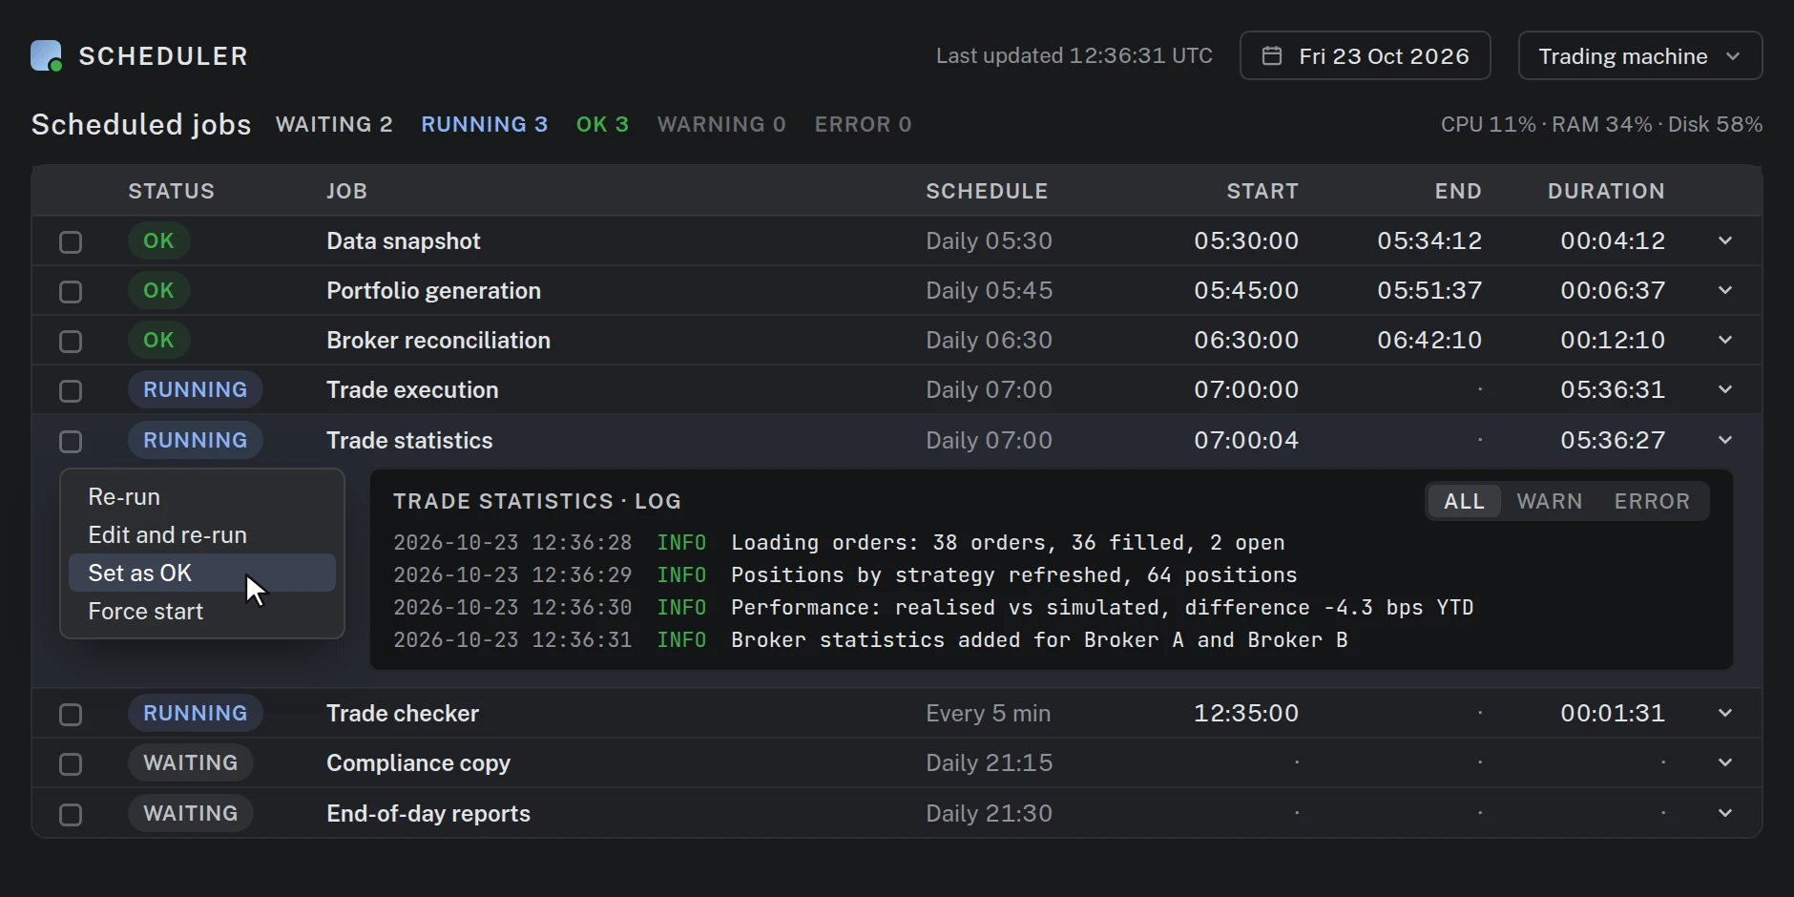Filter jobs by WAITING 2
The image size is (1794, 897).
click(334, 125)
